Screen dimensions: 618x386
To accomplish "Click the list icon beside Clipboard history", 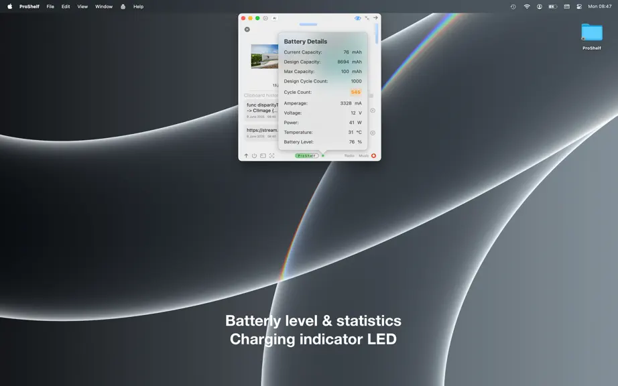I will [371, 95].
